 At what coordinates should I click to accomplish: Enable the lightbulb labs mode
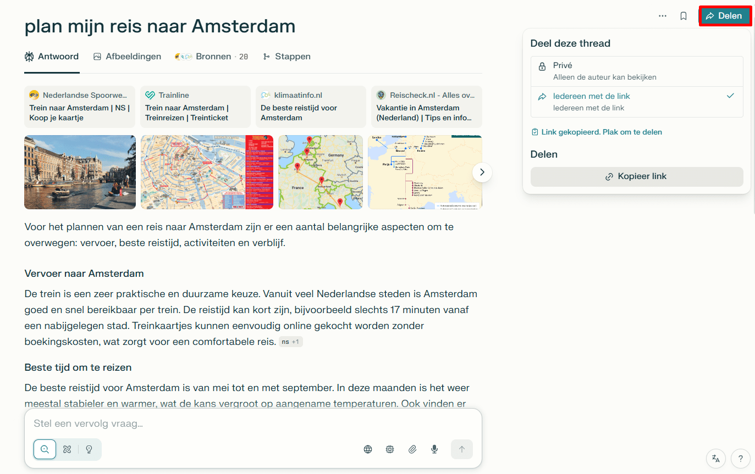[x=89, y=449]
